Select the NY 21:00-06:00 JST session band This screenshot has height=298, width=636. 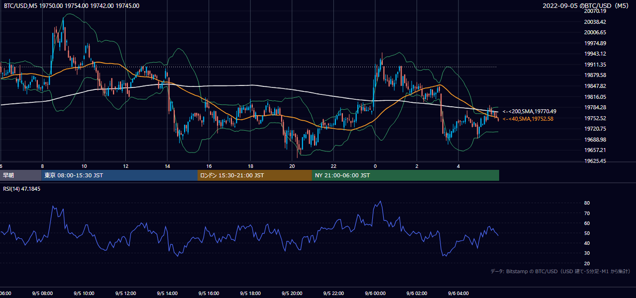[x=406, y=175]
